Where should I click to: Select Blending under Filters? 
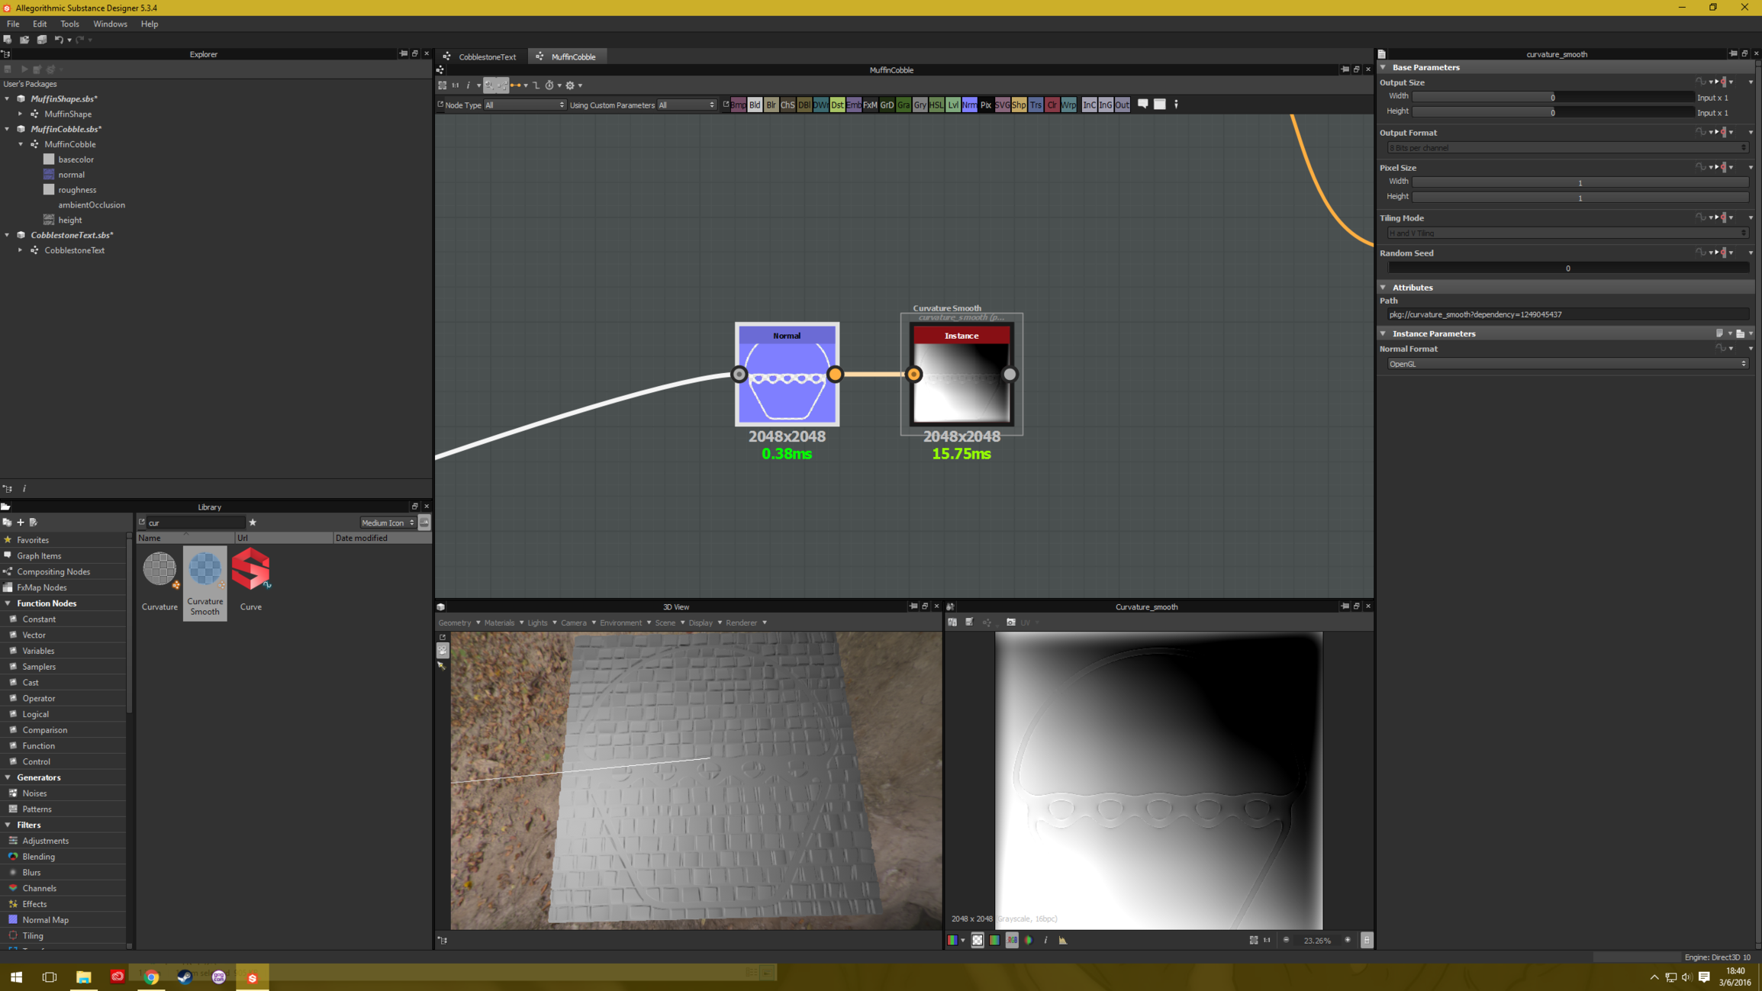pos(38,857)
